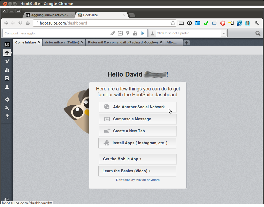Go to Chrome home page button
The height and width of the screenshot is (207, 264).
(x=28, y=23)
